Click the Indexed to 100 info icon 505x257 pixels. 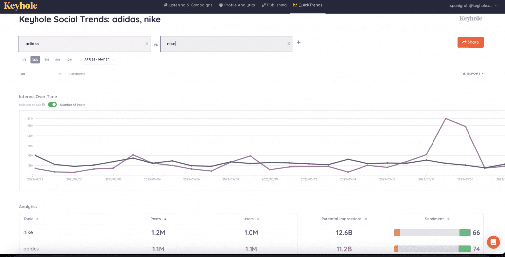43,105
